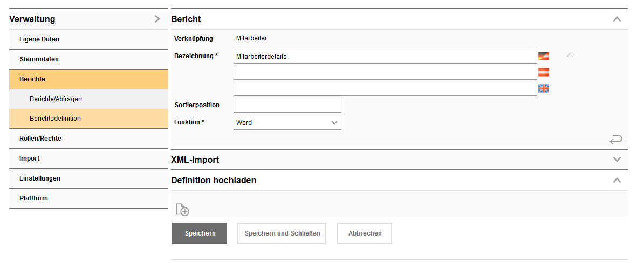Select Stammdaten menu item

click(x=39, y=59)
